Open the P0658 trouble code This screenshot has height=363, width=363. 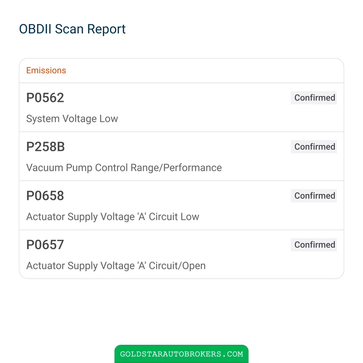click(45, 196)
